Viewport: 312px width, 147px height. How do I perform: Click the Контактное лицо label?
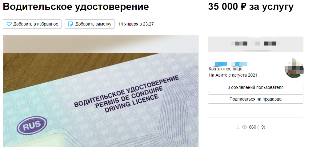(226, 69)
